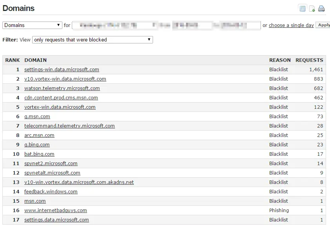This screenshot has width=330, height=227.
Task: Open vortex-win.data.microsoft.com domain link
Action: [60, 107]
